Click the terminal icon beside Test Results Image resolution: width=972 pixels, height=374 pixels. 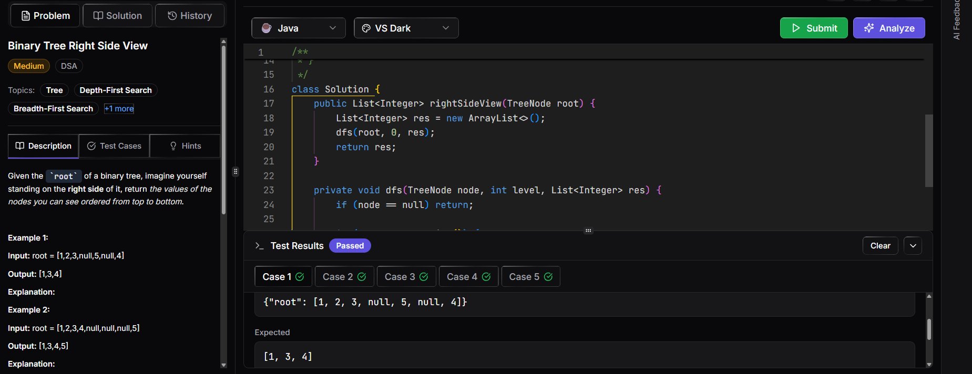point(259,246)
